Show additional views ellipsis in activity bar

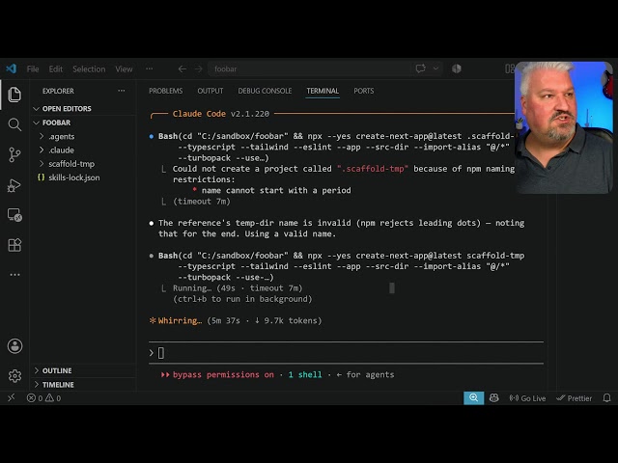(x=14, y=274)
